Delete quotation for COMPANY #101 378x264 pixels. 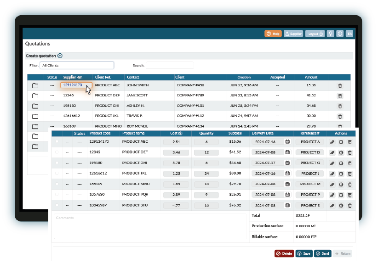coord(340,106)
